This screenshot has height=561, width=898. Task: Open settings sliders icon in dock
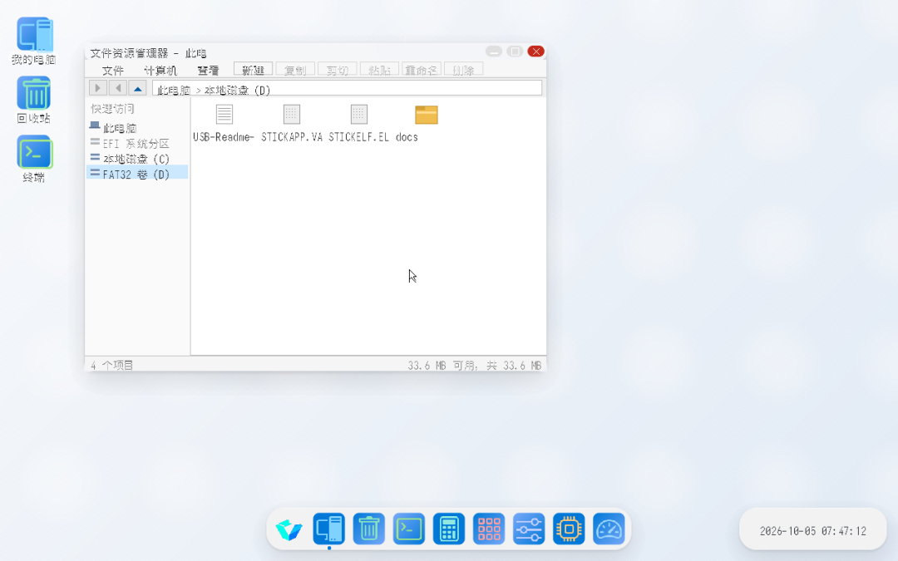point(529,529)
